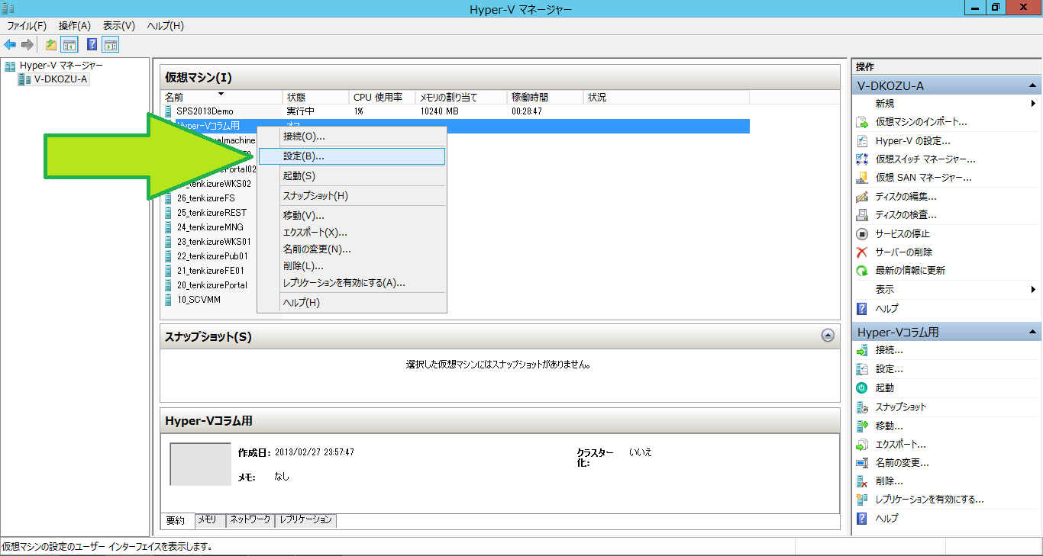Image resolution: width=1043 pixels, height=556 pixels.
Task: Expand the 表示 submenu in actions
Action: click(x=1033, y=290)
